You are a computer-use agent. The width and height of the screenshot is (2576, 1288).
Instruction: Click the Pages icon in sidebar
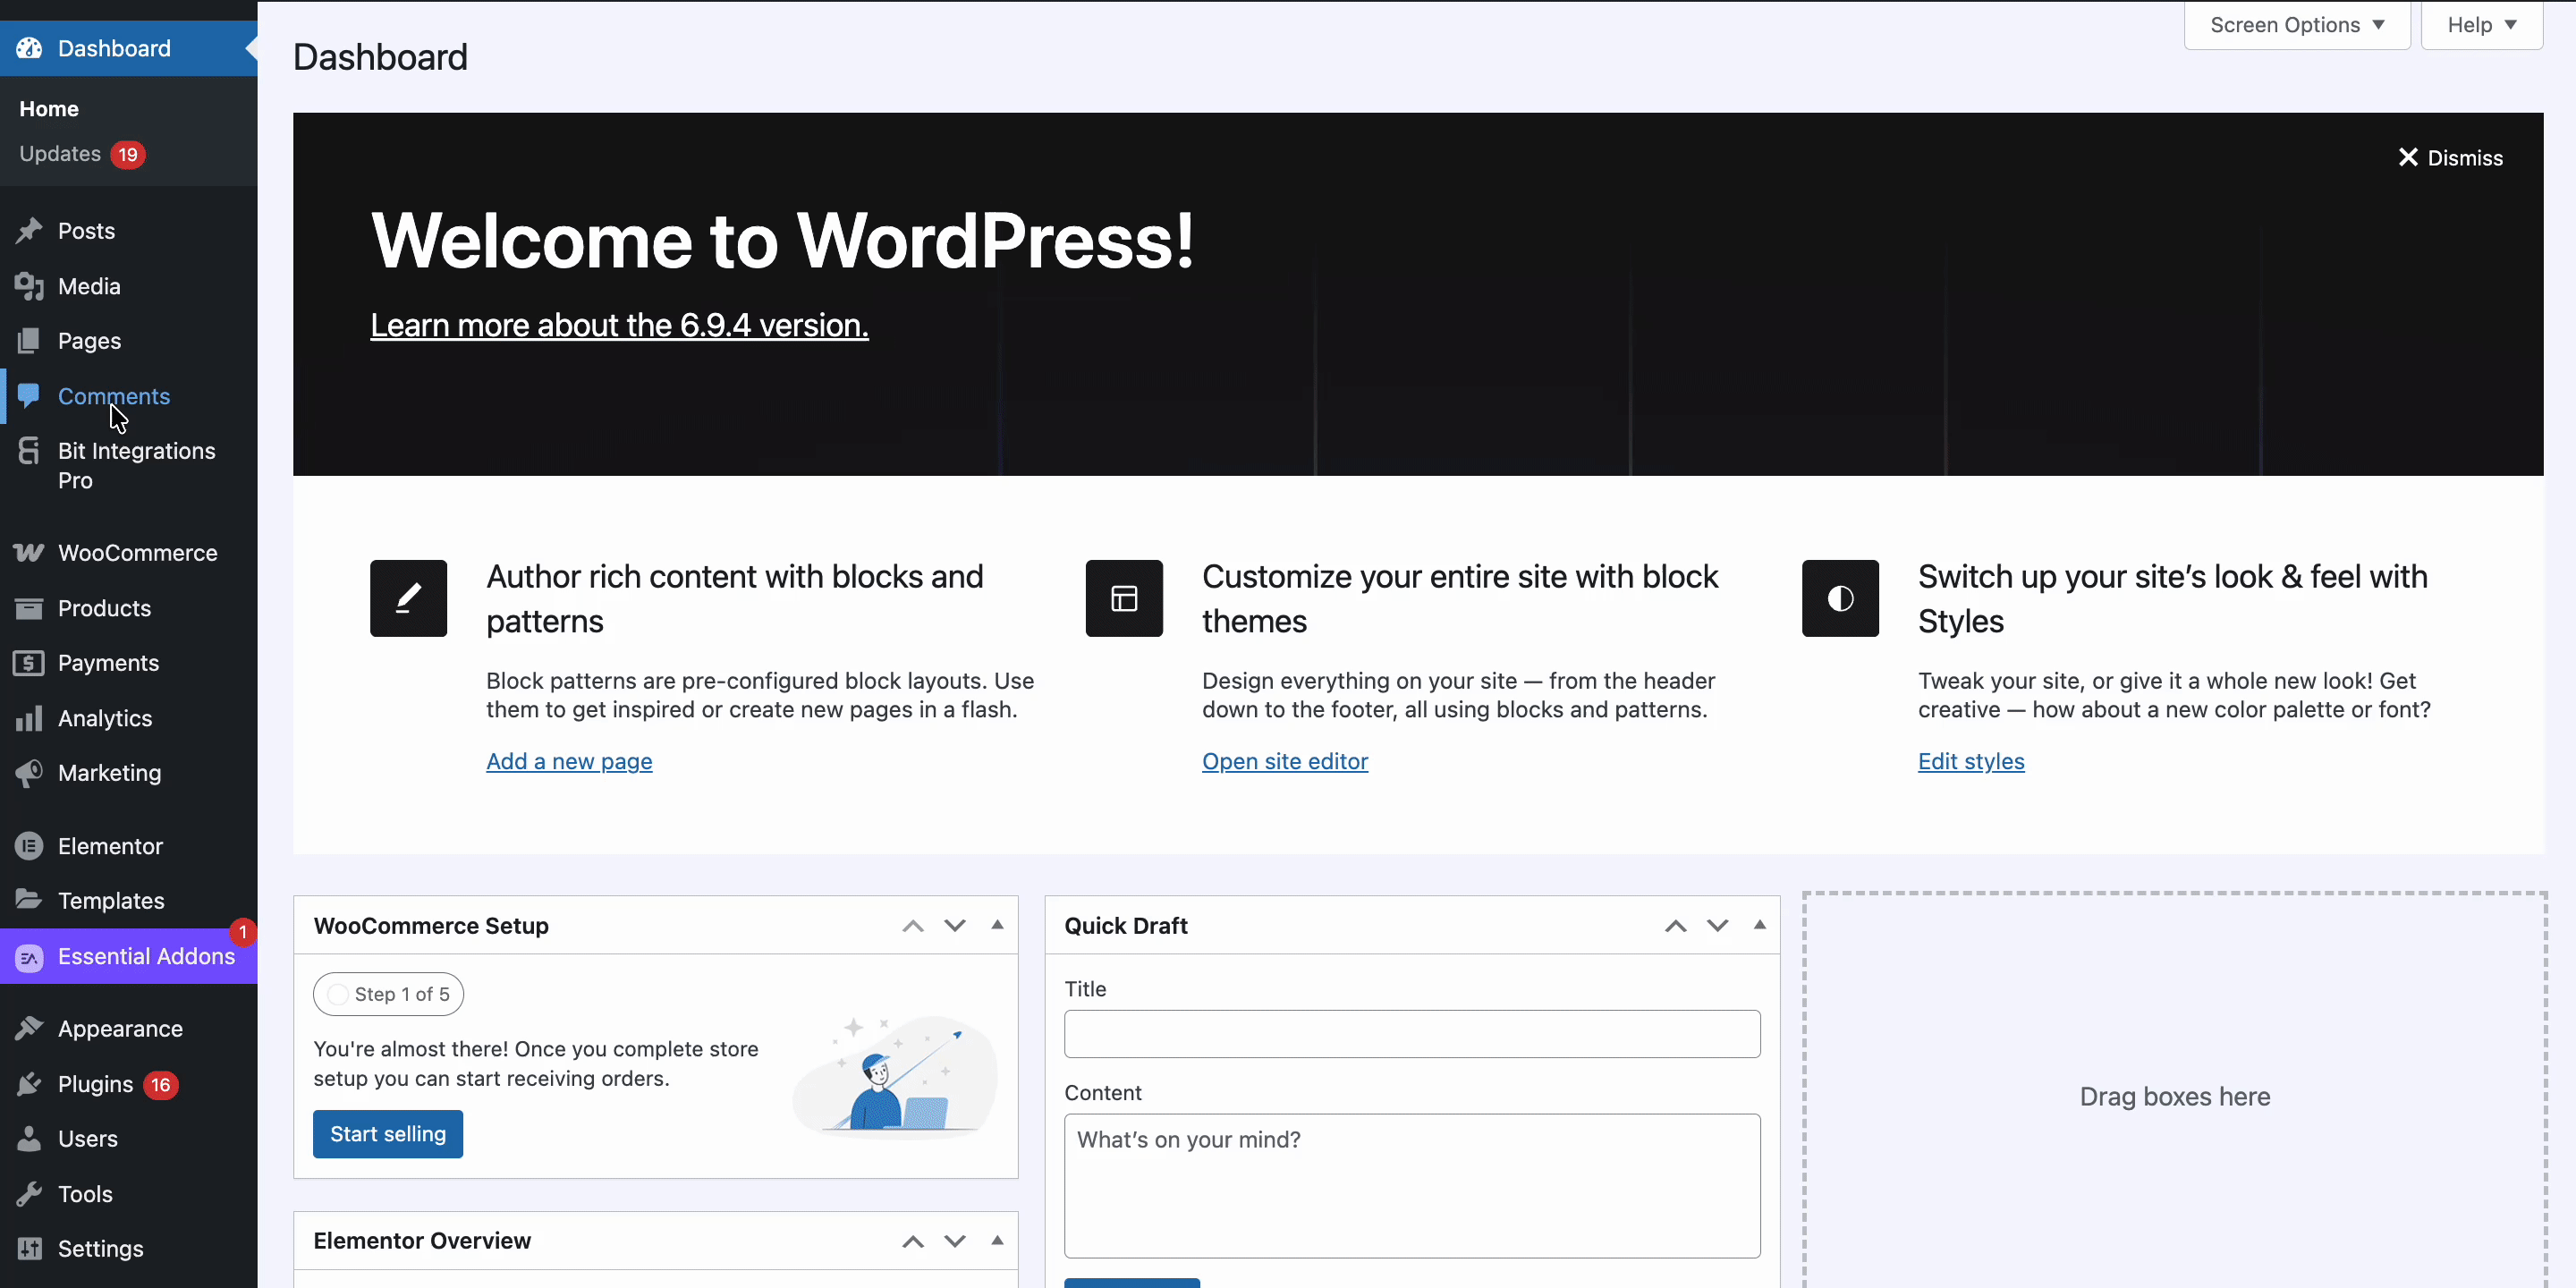pyautogui.click(x=29, y=341)
